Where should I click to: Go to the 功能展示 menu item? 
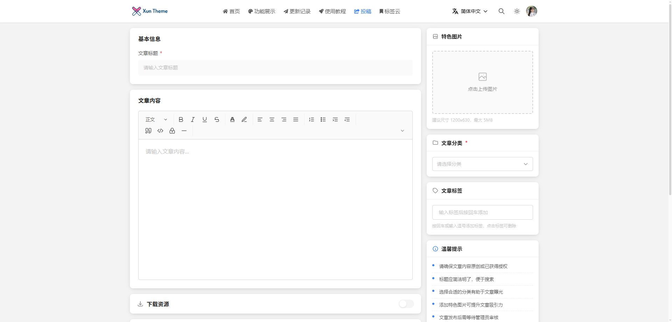[262, 11]
